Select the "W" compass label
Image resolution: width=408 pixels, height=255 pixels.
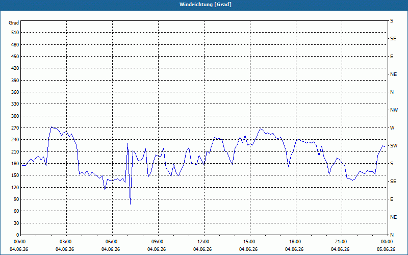click(392, 128)
